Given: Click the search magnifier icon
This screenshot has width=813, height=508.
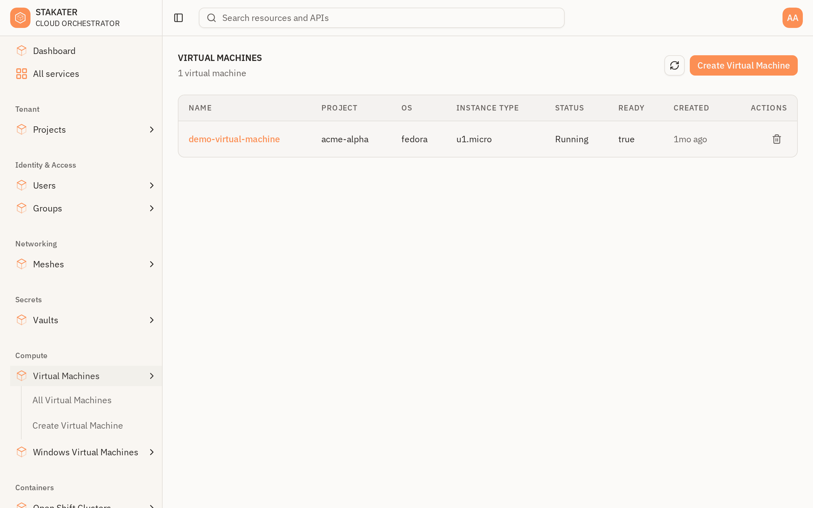Looking at the screenshot, I should [x=211, y=18].
